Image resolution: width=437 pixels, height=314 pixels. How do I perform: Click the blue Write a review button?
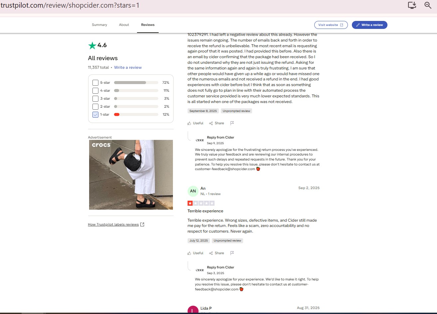coord(369,25)
